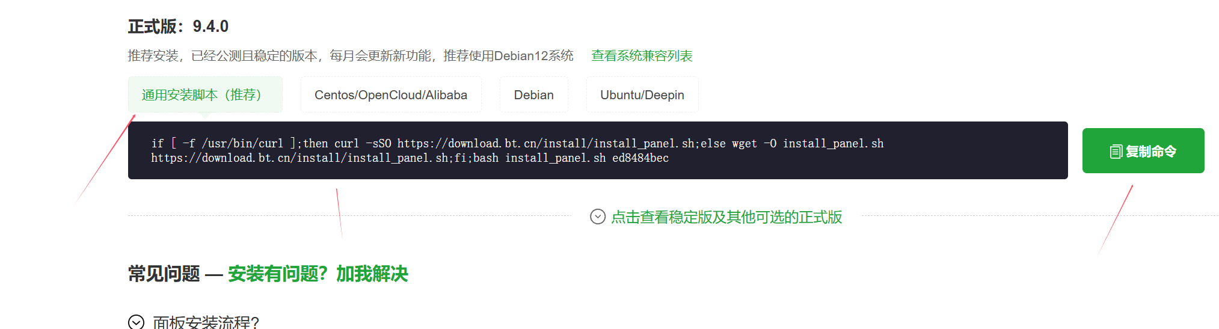Click the small pointer under the active tab
This screenshot has height=329, width=1219.
point(205,115)
